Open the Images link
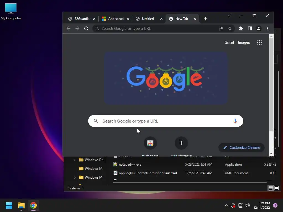This screenshot has height=212, width=283. coord(244,42)
